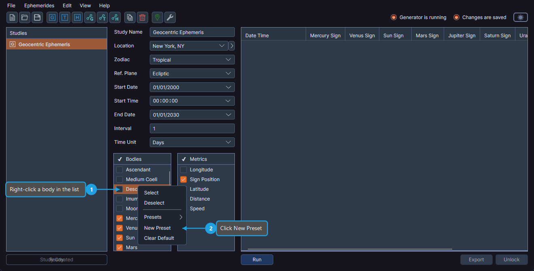
Task: Open the Ephemerides menu
Action: 39,5
